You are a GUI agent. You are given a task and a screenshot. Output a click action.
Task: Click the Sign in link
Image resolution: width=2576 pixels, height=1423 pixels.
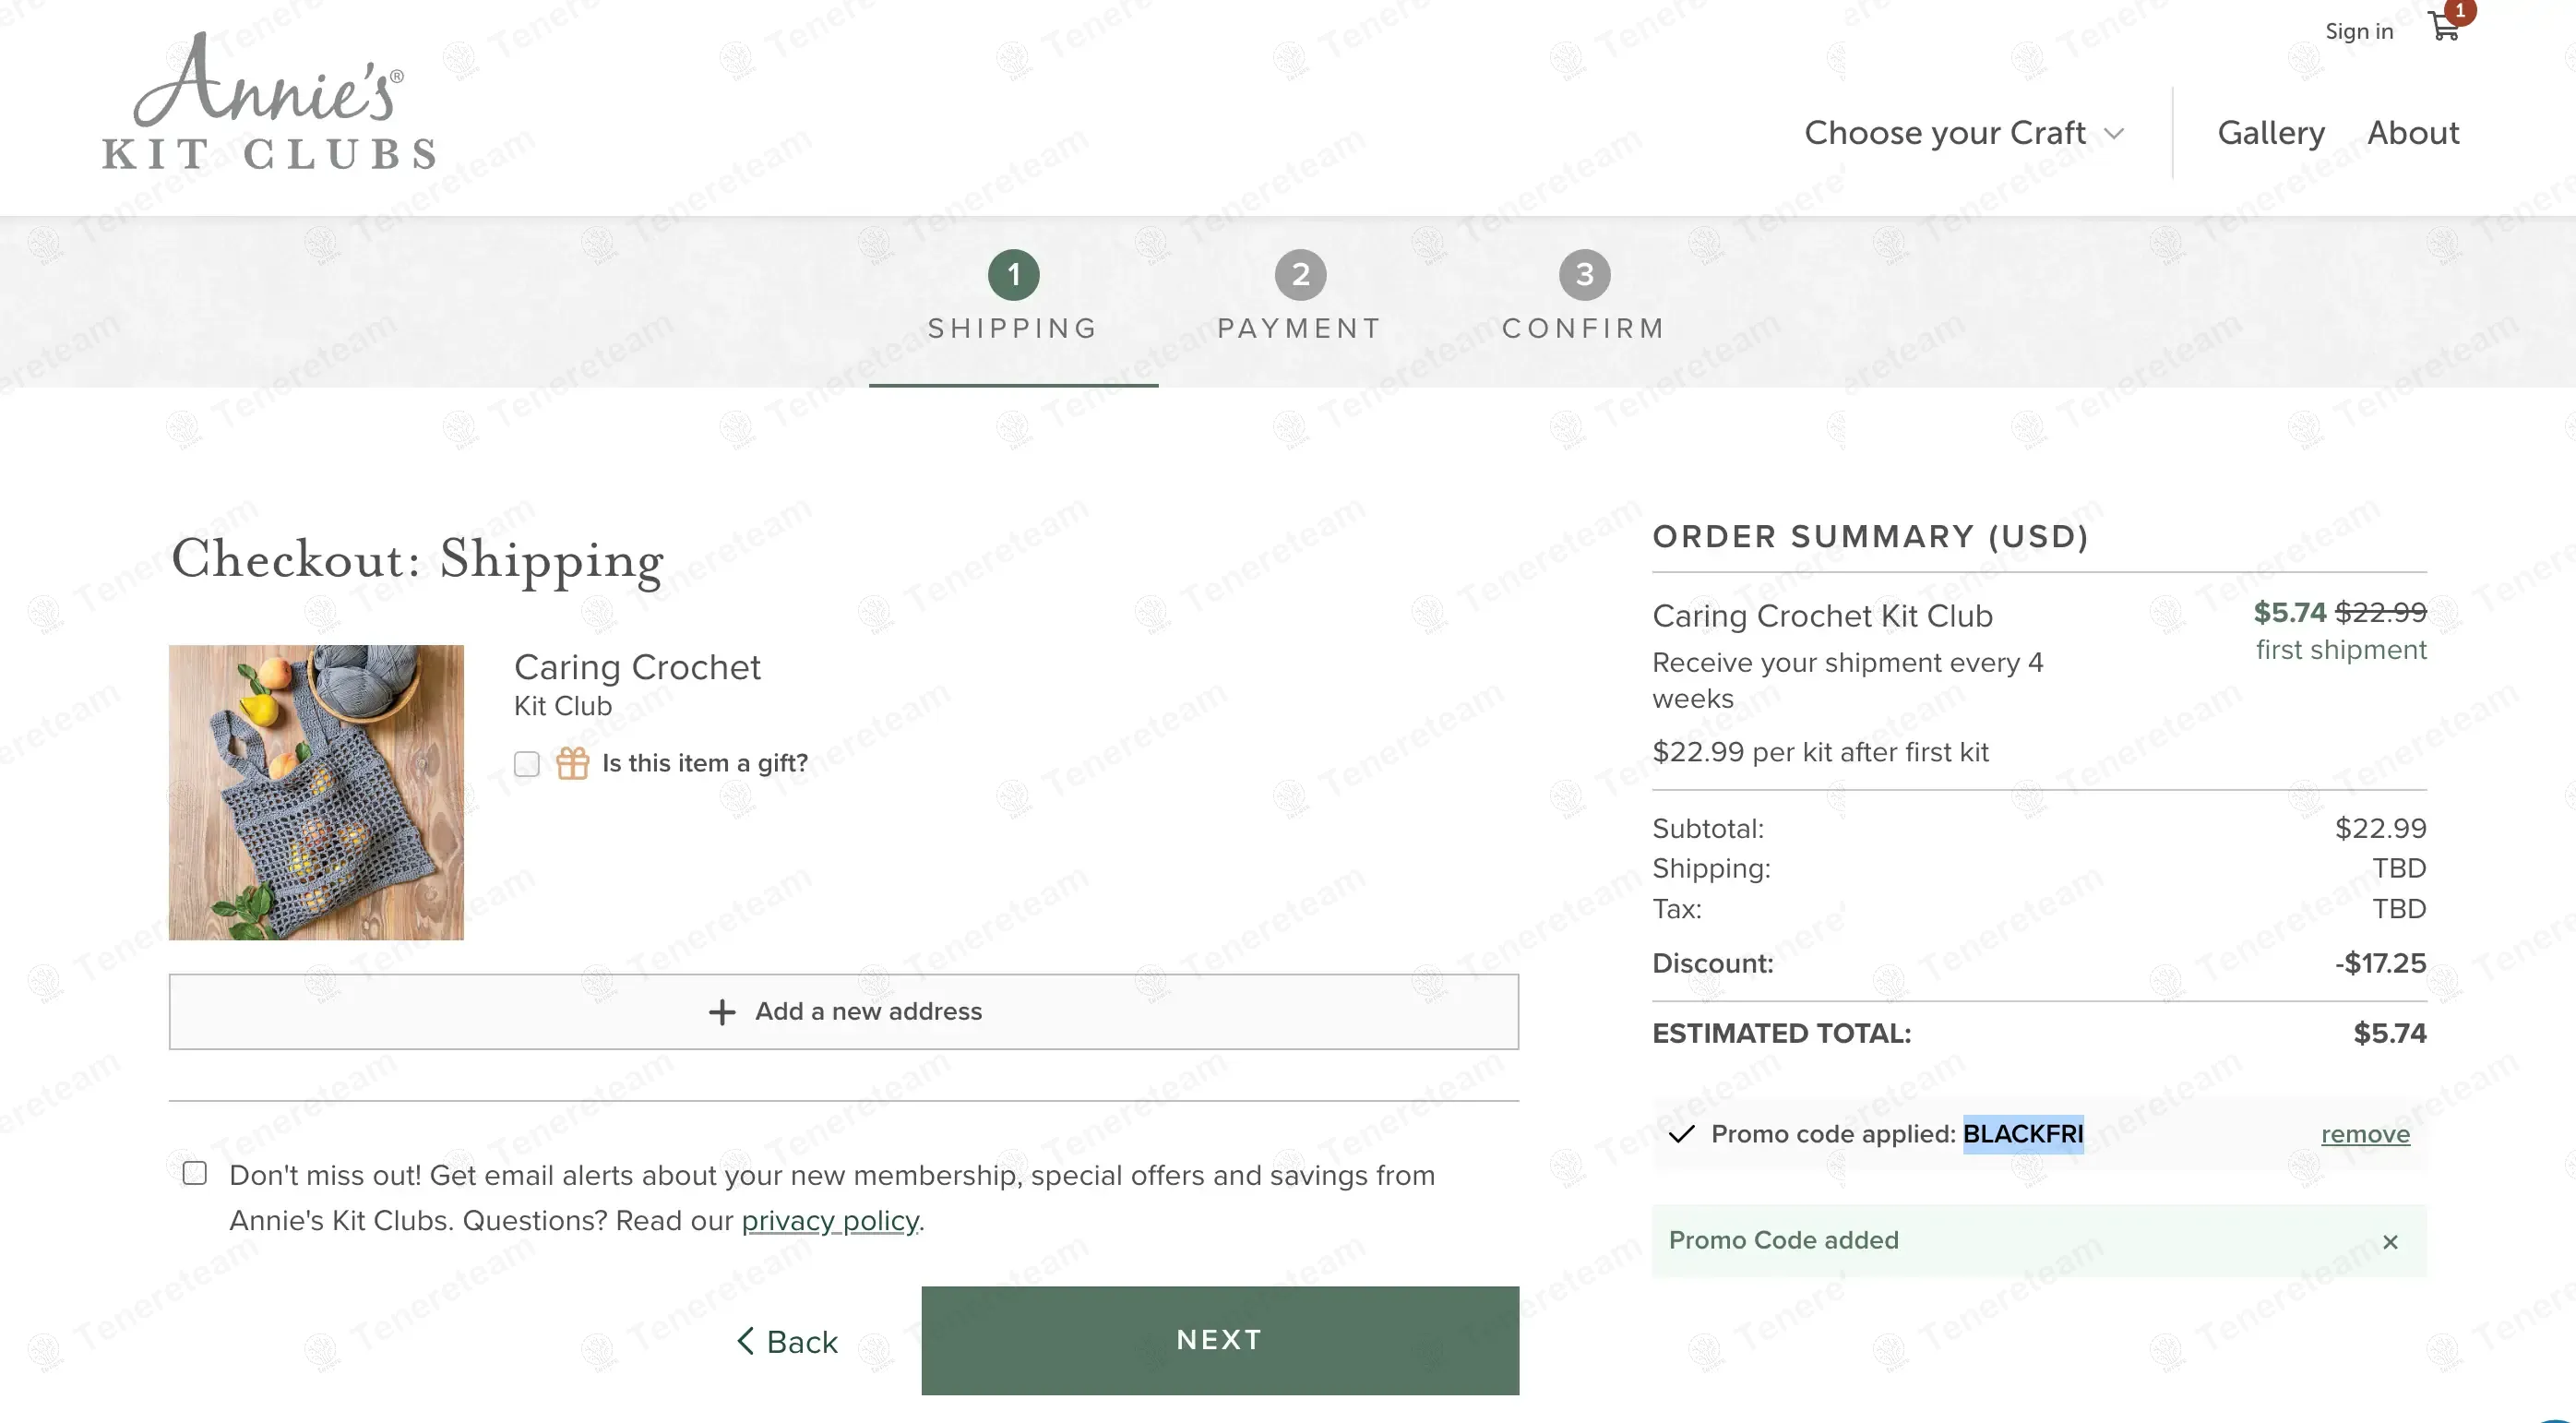pyautogui.click(x=2358, y=32)
